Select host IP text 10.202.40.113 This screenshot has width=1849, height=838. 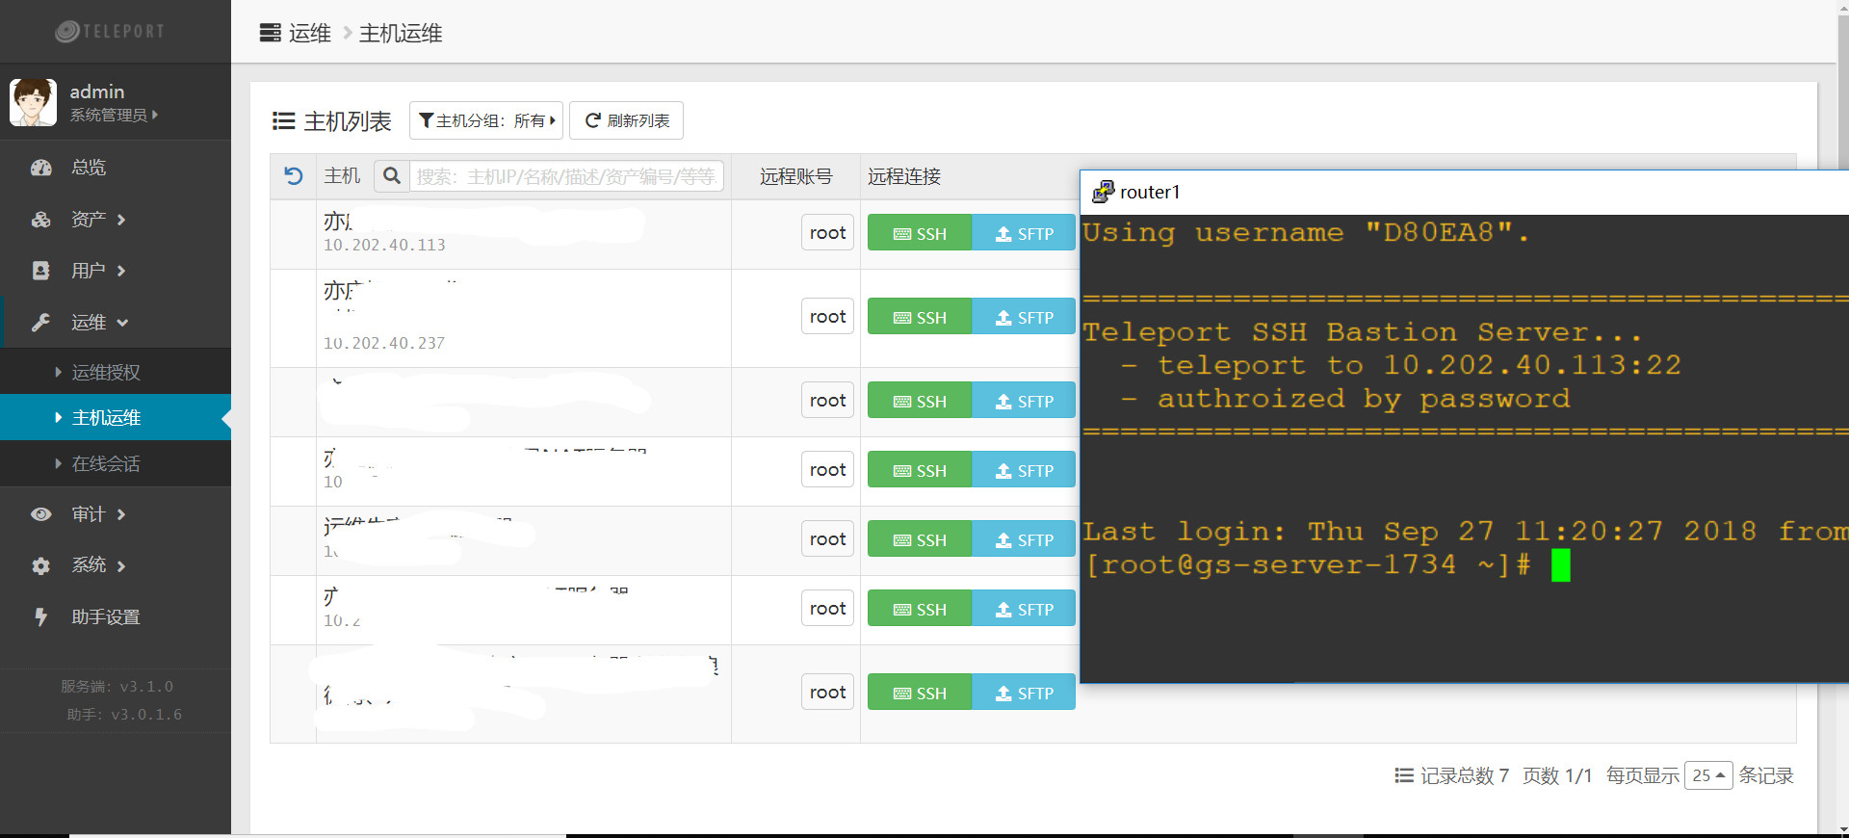click(x=384, y=245)
